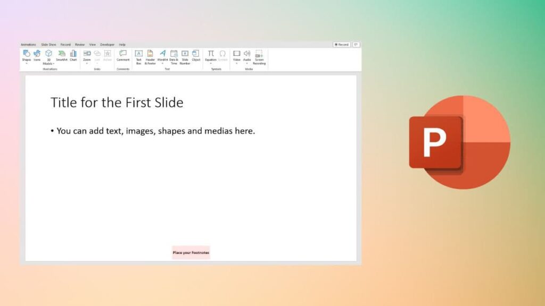Click the Object insert icon
This screenshot has height=306, width=545.
(196, 55)
